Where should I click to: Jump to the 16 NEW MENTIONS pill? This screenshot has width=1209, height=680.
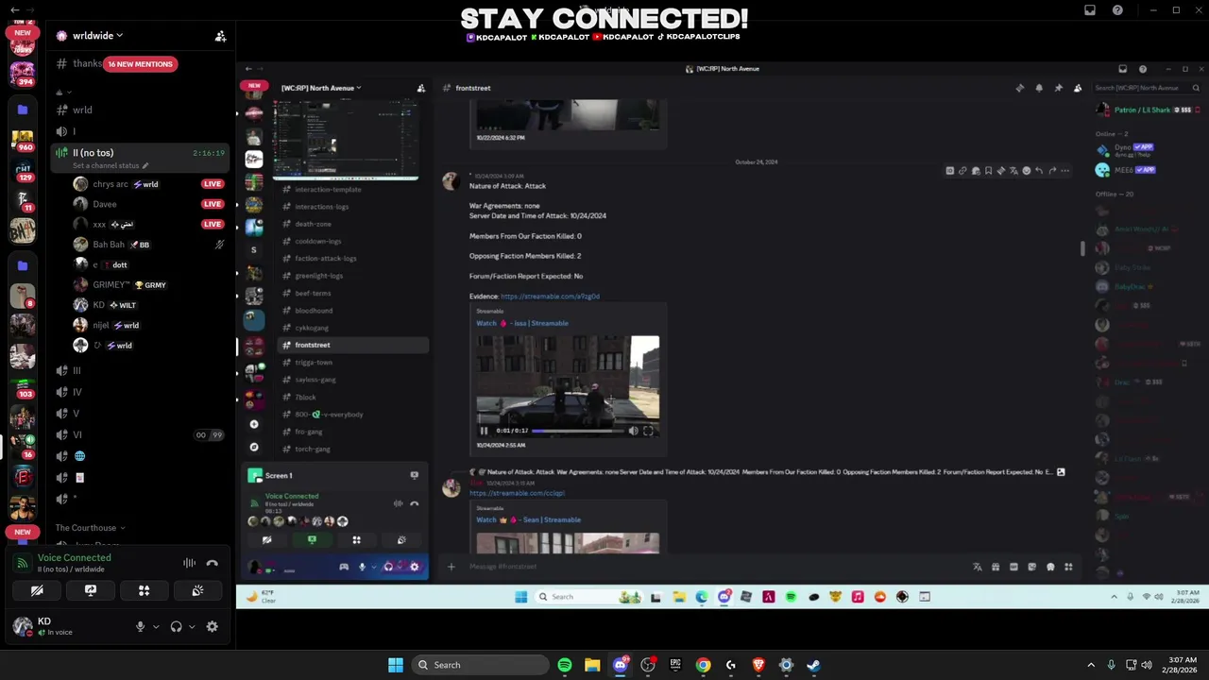click(140, 64)
